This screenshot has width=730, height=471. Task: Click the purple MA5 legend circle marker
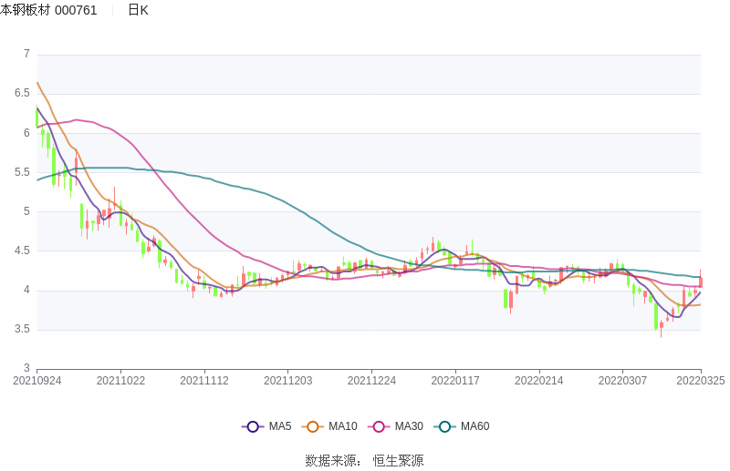click(253, 426)
